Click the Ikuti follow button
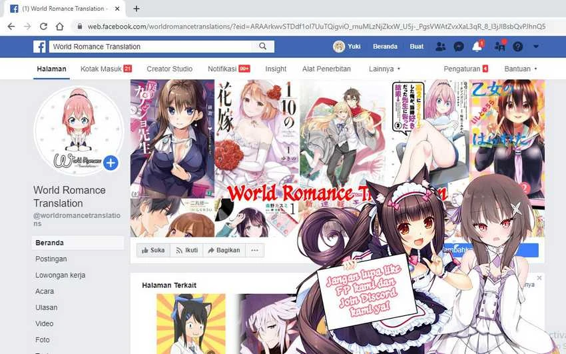This screenshot has height=354, width=566. pyautogui.click(x=186, y=250)
